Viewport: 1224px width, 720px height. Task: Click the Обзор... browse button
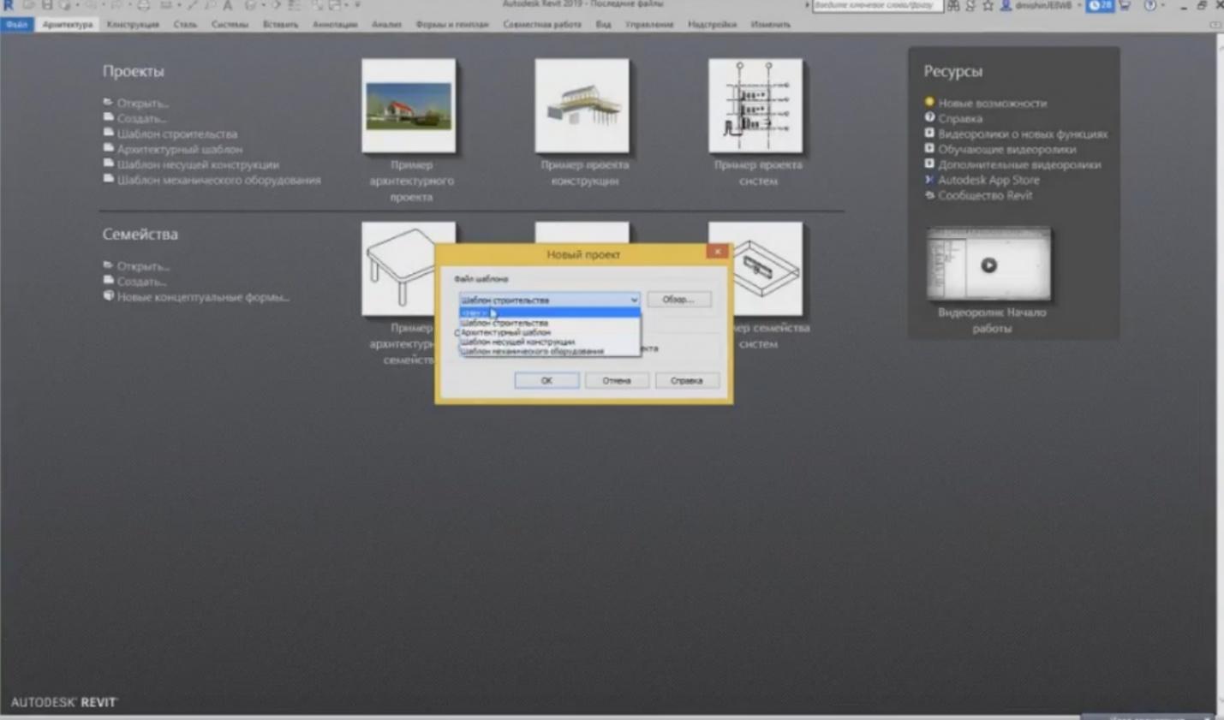(678, 300)
